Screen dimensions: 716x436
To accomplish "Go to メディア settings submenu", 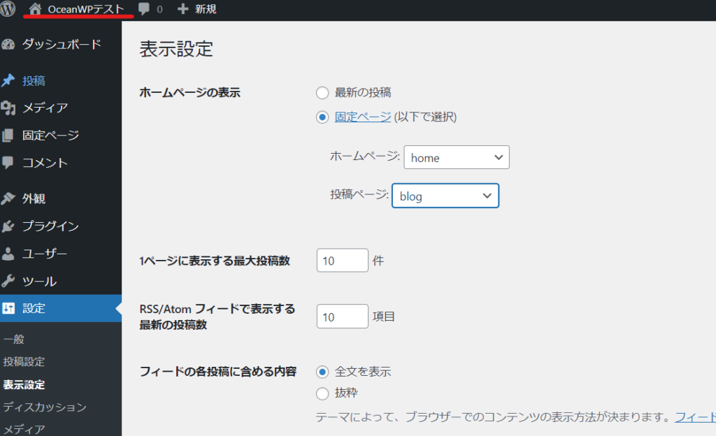I will (x=24, y=429).
